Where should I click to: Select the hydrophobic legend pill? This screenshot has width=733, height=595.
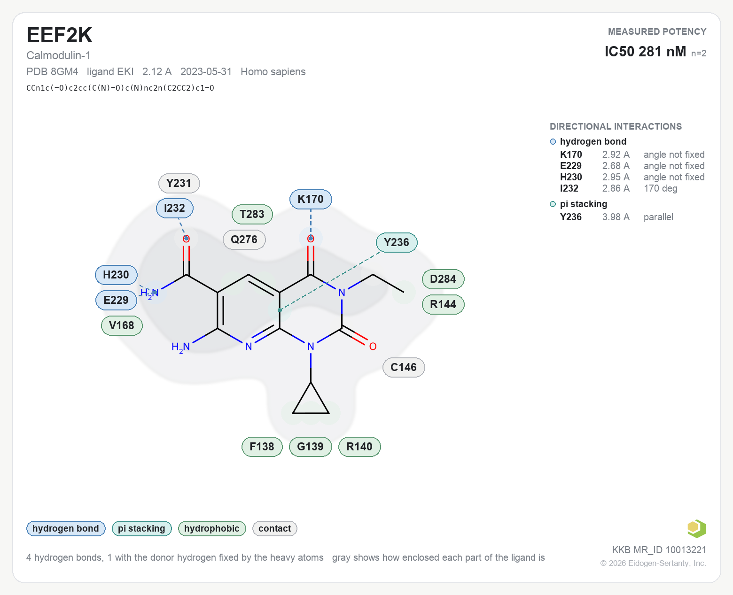point(212,528)
